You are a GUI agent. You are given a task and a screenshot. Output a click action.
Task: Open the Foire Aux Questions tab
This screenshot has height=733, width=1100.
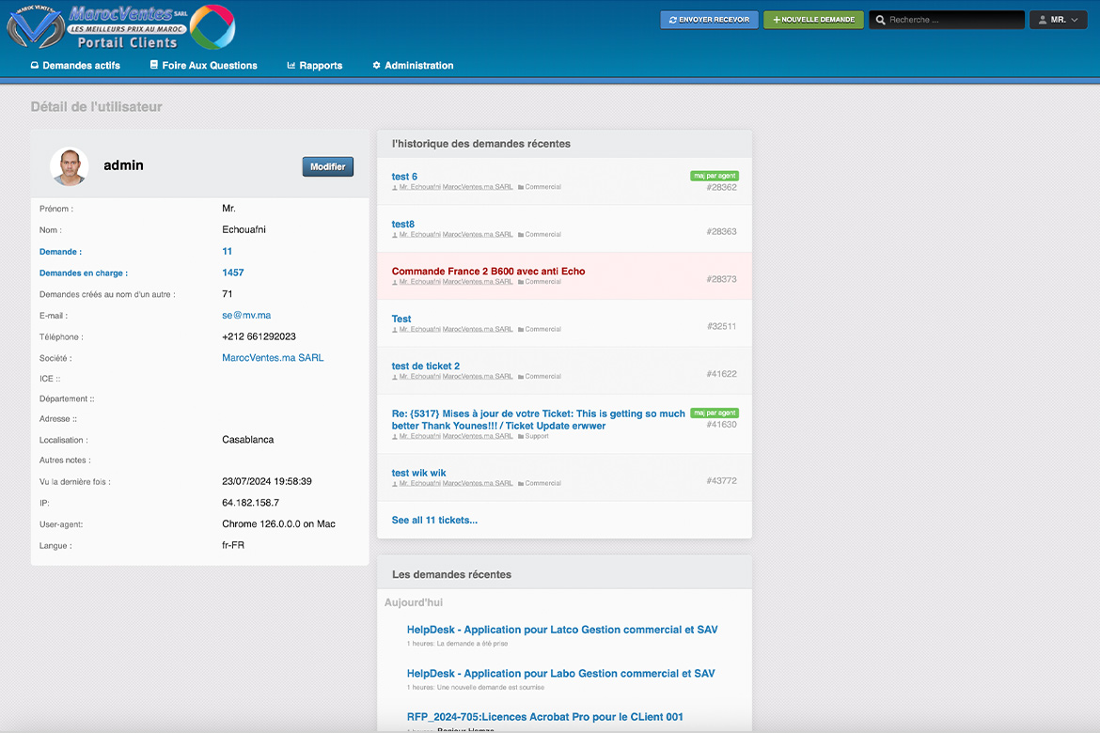[x=203, y=66]
